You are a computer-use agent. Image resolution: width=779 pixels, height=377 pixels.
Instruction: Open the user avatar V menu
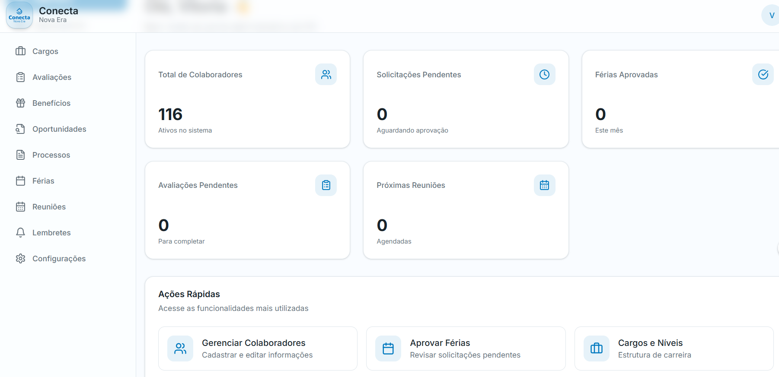[771, 15]
